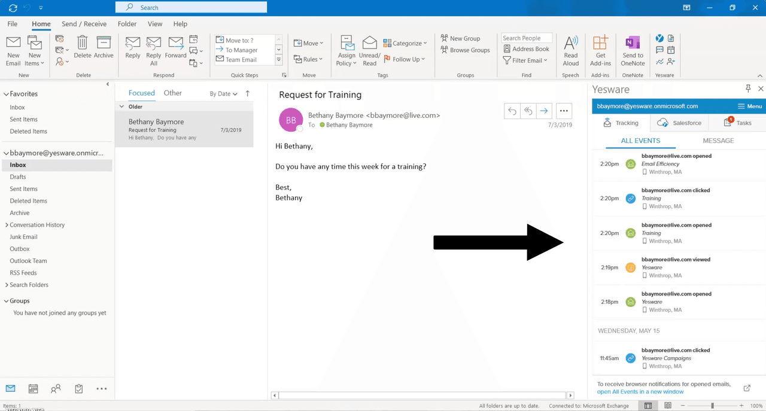This screenshot has height=411, width=766.
Task: Pin the Yesware pane
Action: coord(748,89)
